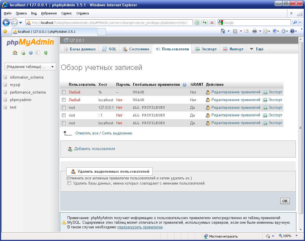Click the Read Mail toolbar icon
Viewport: 305px width, 241px height.
[246, 31]
